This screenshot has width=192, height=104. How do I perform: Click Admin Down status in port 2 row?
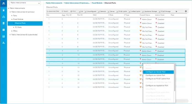147,23
